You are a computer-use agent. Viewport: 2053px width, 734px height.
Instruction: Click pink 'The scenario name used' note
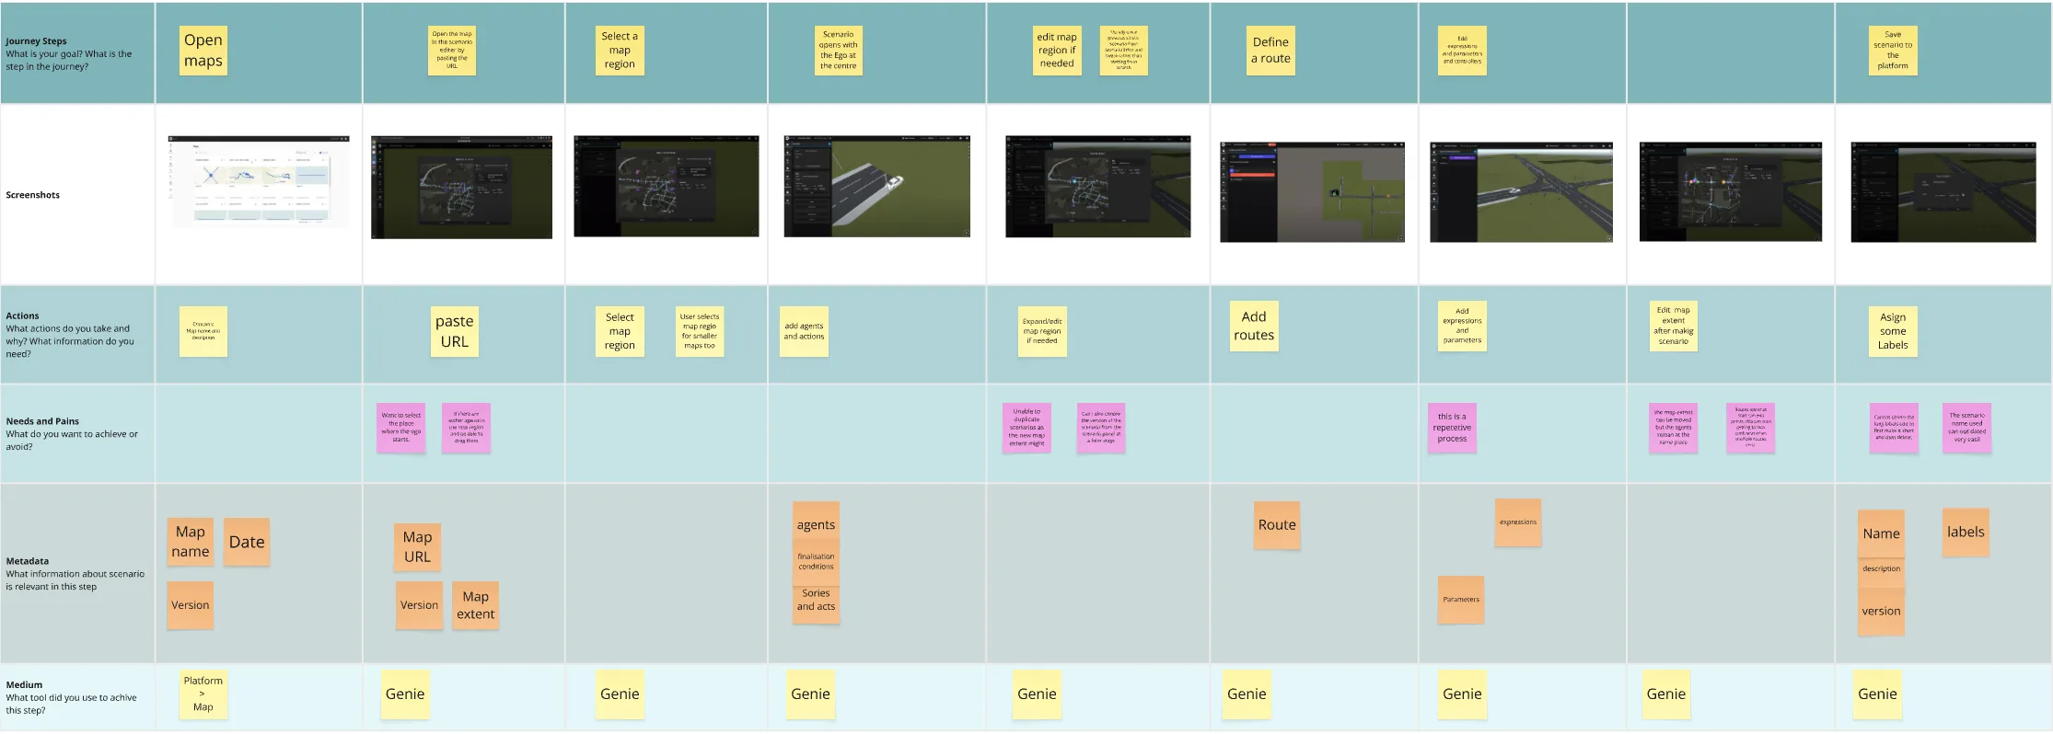pos(1966,428)
